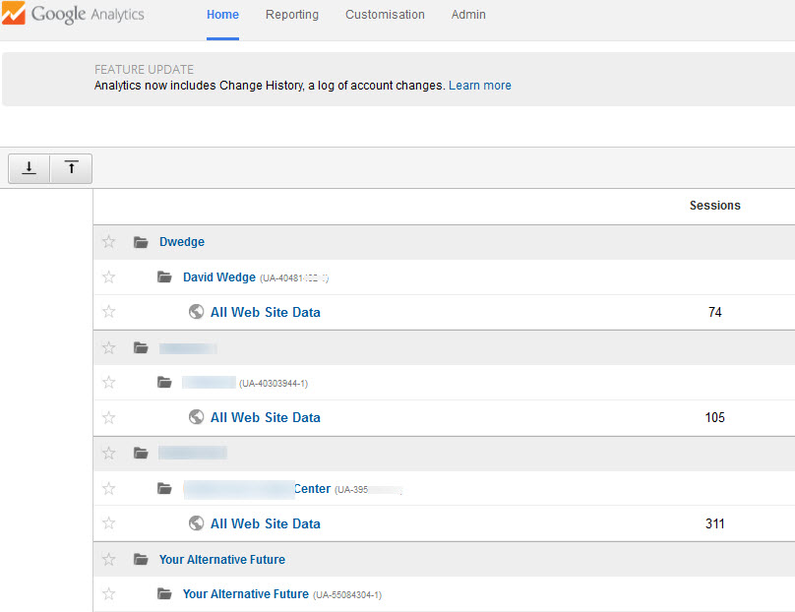Open All Web Site Data under the Center property

tap(266, 523)
